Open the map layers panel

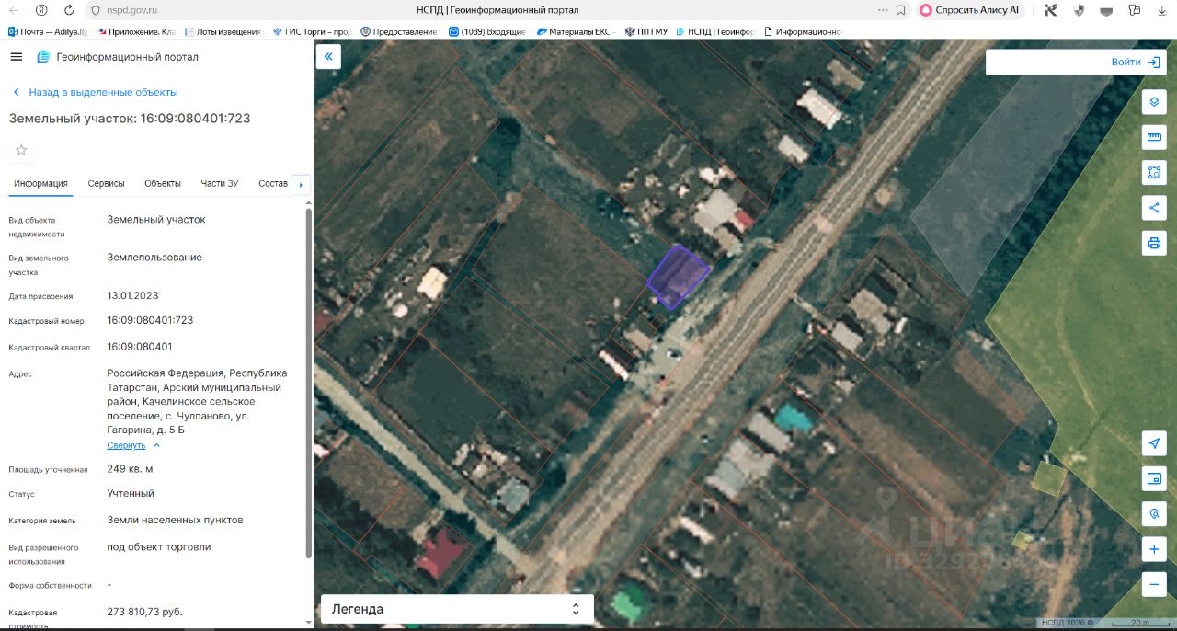click(x=1154, y=102)
